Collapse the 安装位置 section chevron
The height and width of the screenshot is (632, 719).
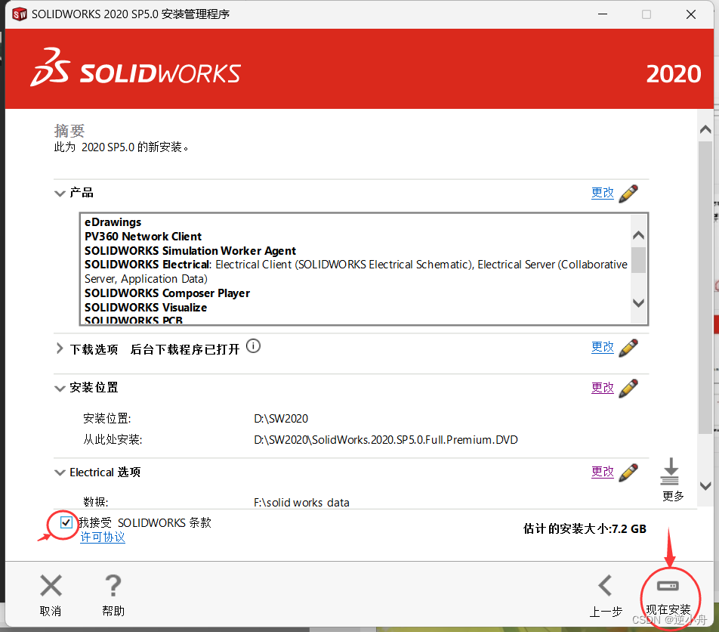tap(60, 389)
